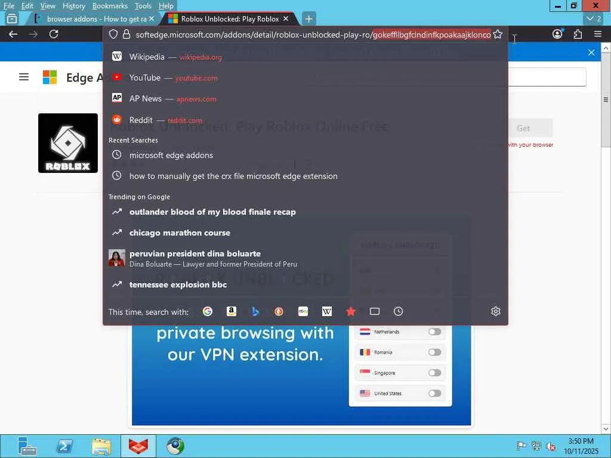Image resolution: width=611 pixels, height=458 pixels.
Task: Click the Get button for the extension
Action: pyautogui.click(x=523, y=128)
